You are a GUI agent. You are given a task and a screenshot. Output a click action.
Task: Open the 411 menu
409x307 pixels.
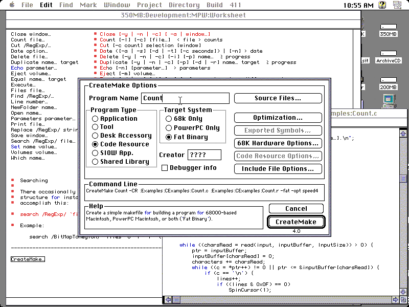pyautogui.click(x=236, y=5)
